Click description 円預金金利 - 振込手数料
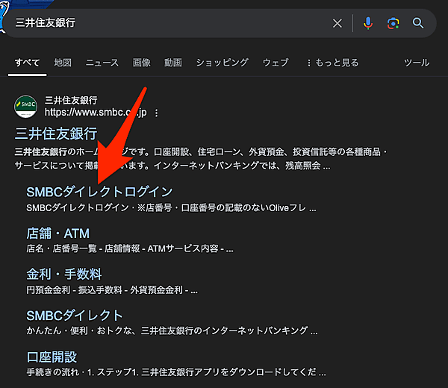Image resolution: width=448 pixels, height=388 pixels. pos(112,290)
